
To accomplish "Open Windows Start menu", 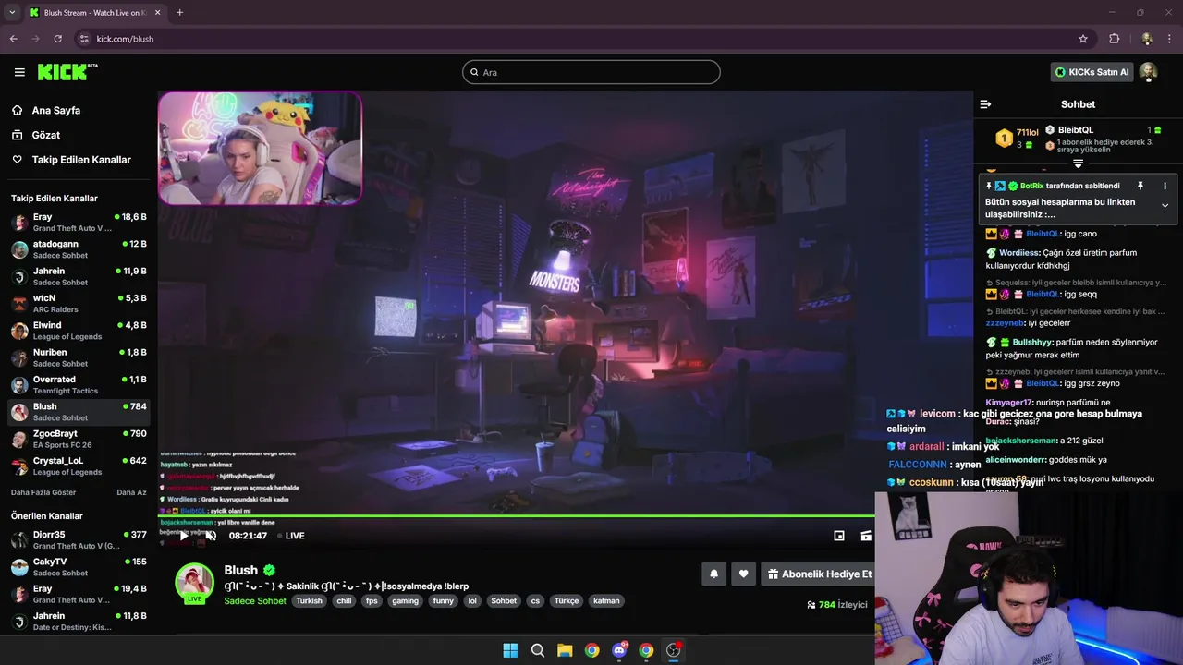I will coord(510,650).
